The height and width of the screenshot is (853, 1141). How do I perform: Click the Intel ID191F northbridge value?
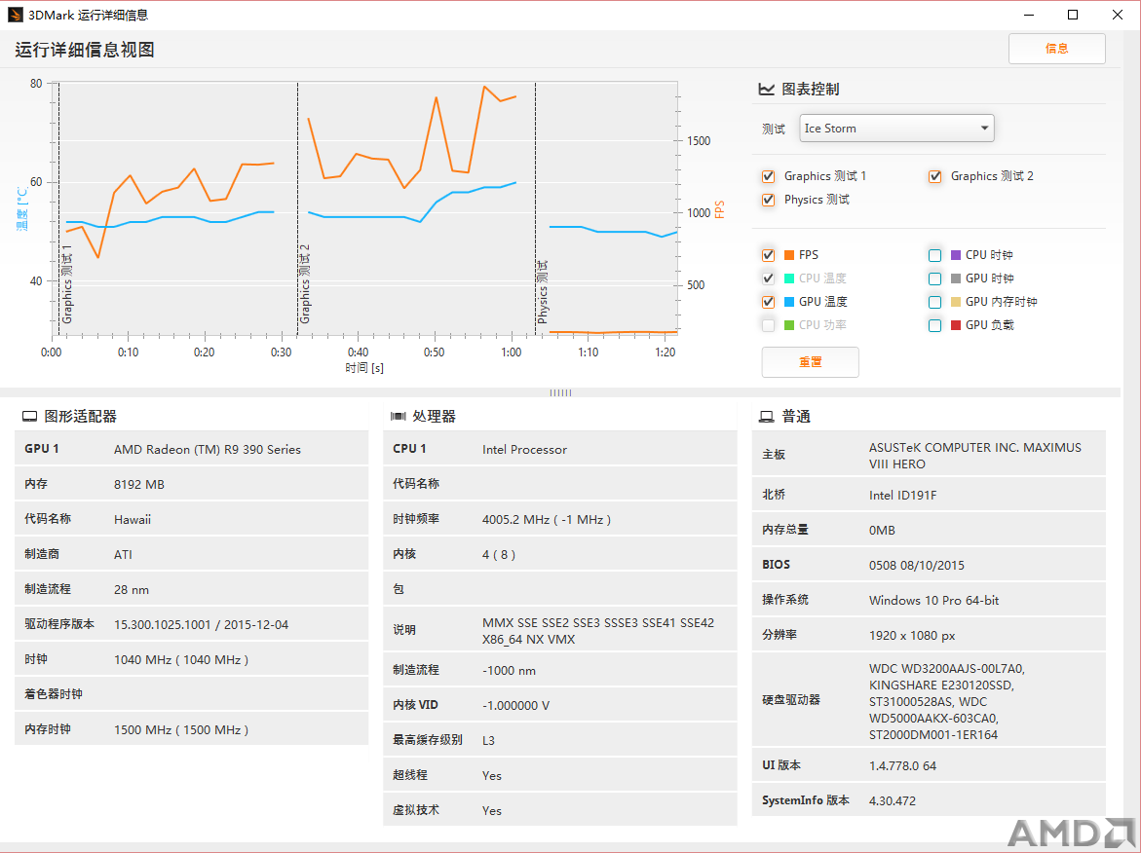pos(902,496)
